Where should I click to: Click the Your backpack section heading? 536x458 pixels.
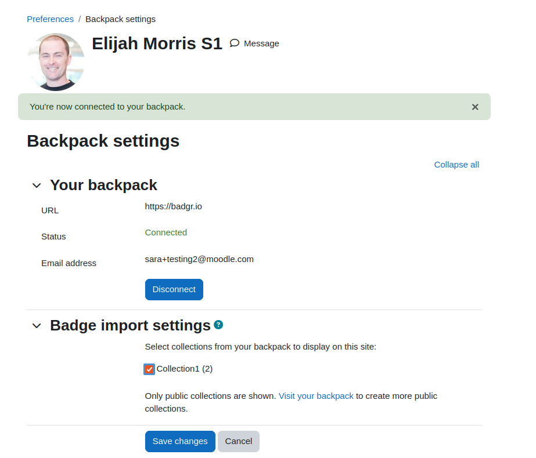(103, 185)
